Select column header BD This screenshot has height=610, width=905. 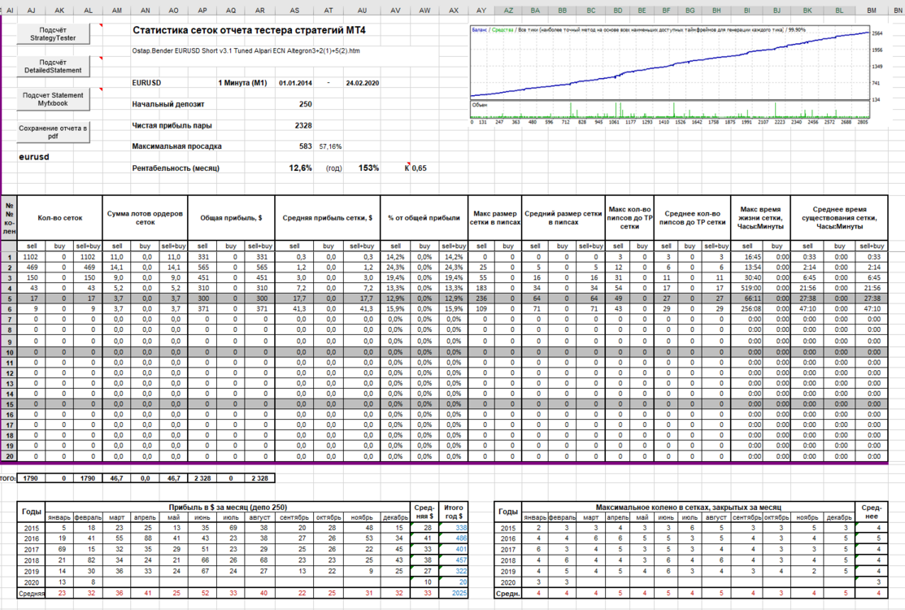618,11
